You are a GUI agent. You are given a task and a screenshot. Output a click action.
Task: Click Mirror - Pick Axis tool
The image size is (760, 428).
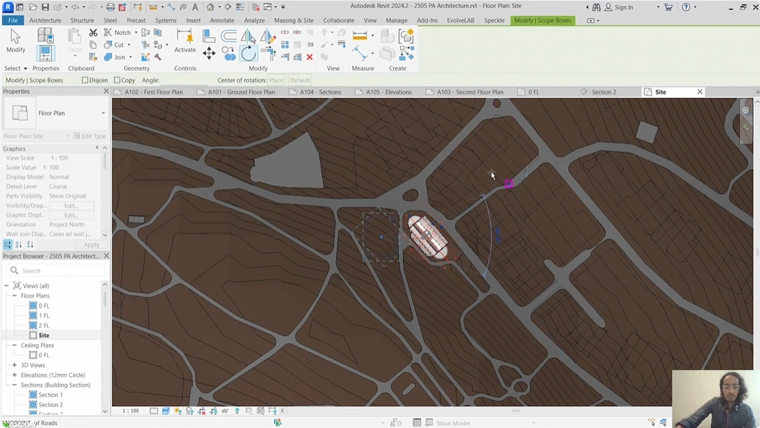point(248,36)
